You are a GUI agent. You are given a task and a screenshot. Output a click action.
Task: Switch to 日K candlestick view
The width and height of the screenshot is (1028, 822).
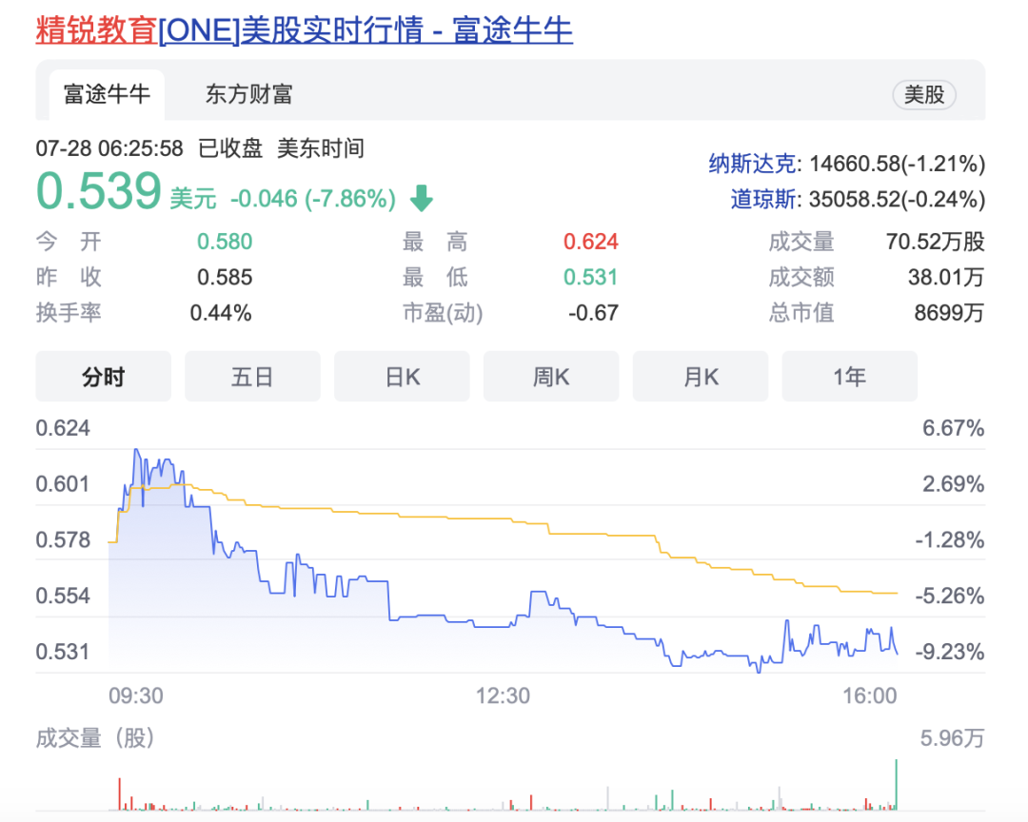[x=402, y=376]
